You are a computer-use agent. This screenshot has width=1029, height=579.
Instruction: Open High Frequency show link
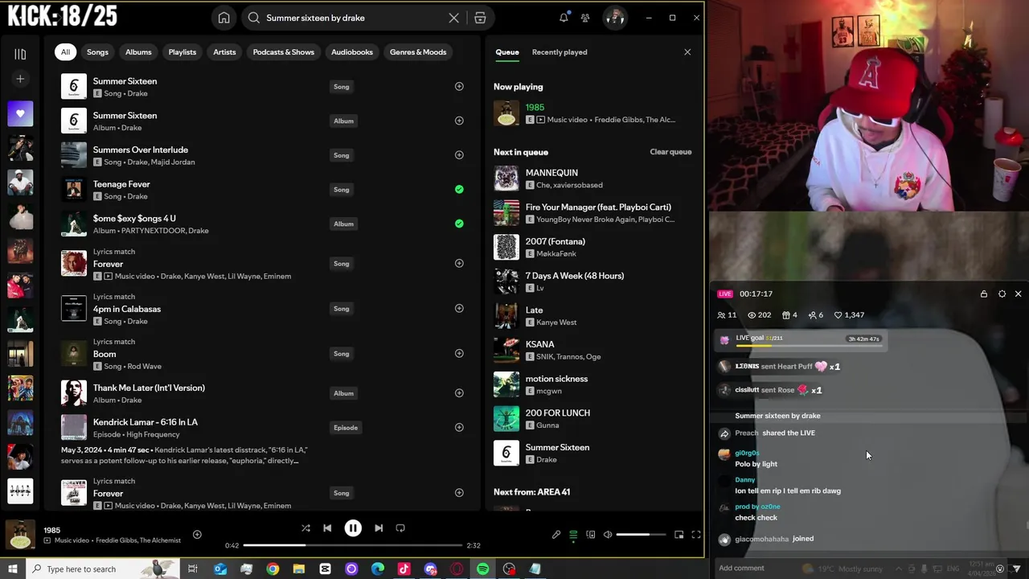(153, 435)
